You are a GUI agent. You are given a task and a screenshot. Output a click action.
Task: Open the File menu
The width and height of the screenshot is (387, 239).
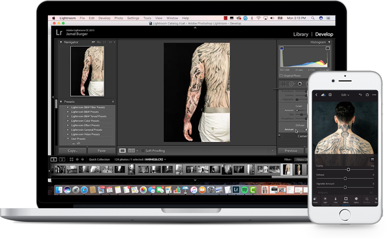click(x=82, y=18)
